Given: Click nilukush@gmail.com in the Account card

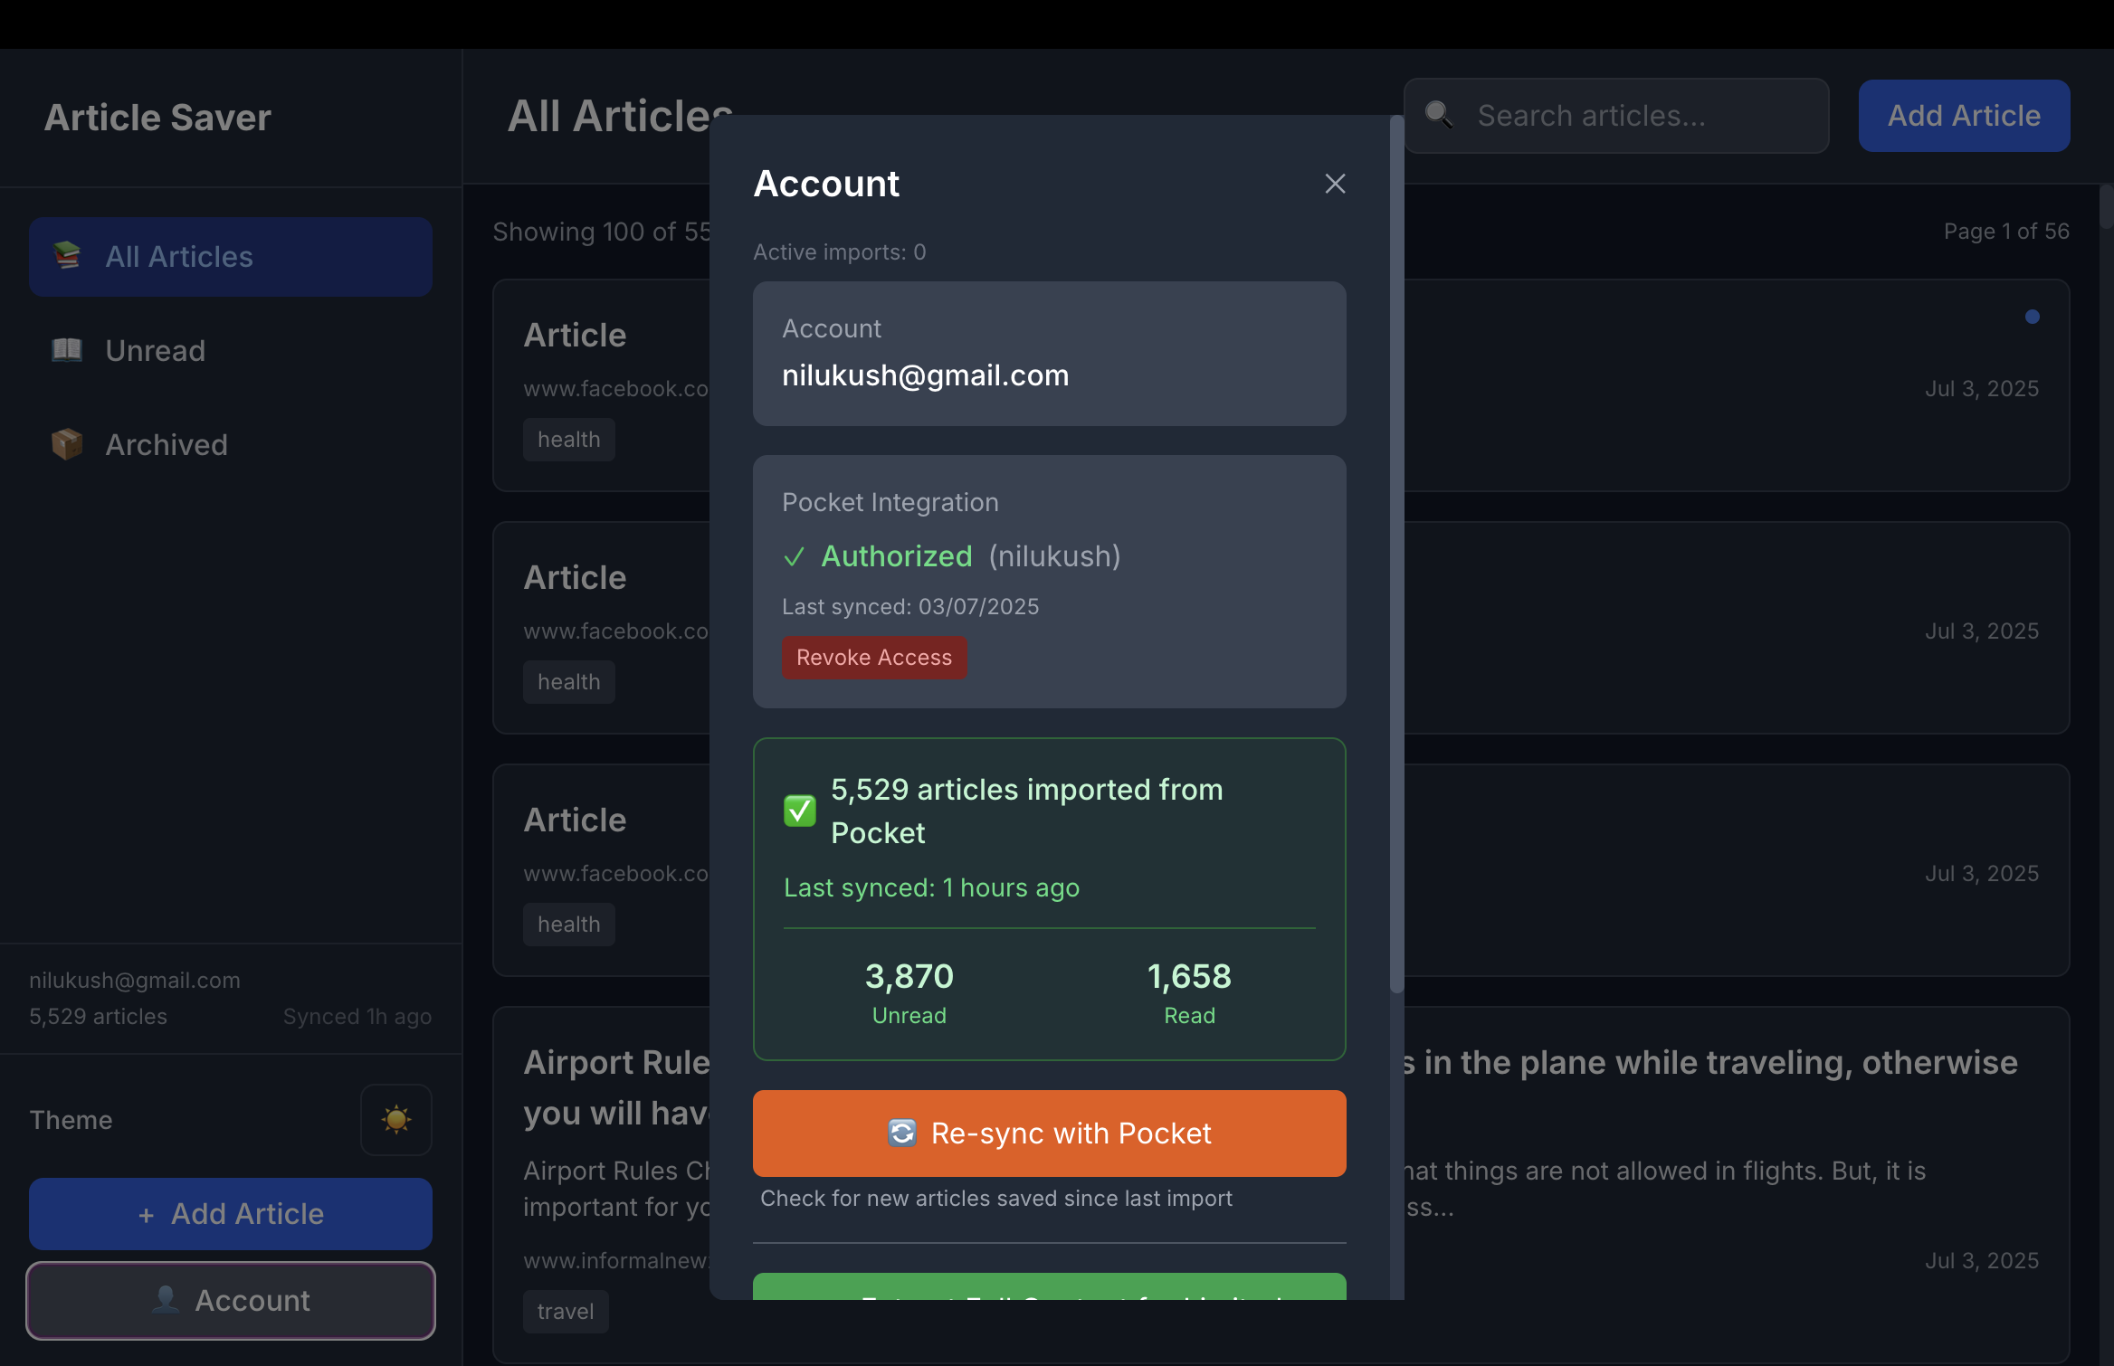Looking at the screenshot, I should point(926,375).
